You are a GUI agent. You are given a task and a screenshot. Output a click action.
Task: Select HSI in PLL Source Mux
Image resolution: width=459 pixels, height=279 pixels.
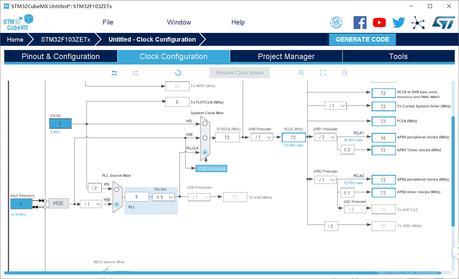(117, 189)
